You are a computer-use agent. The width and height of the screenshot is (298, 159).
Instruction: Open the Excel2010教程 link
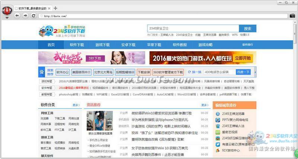click(x=120, y=94)
